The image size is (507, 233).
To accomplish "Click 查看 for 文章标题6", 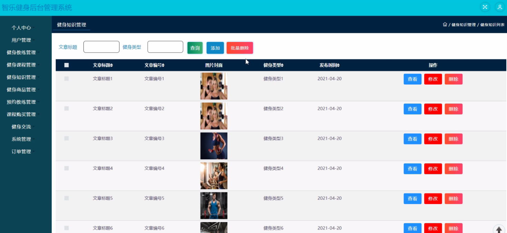I will coord(412,228).
